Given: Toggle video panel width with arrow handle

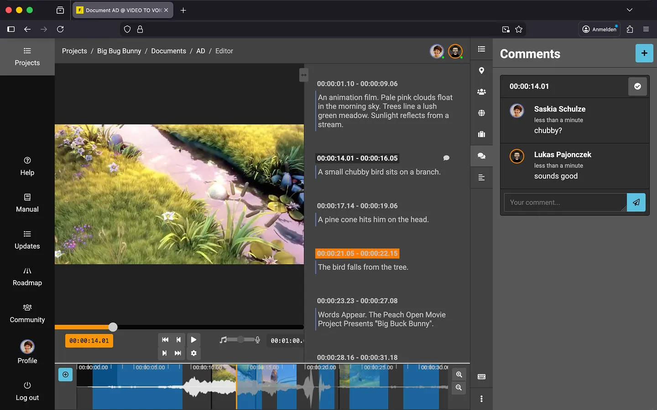Looking at the screenshot, I should (304, 75).
